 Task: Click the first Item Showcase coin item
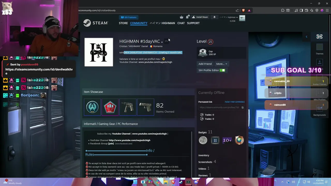(92, 107)
